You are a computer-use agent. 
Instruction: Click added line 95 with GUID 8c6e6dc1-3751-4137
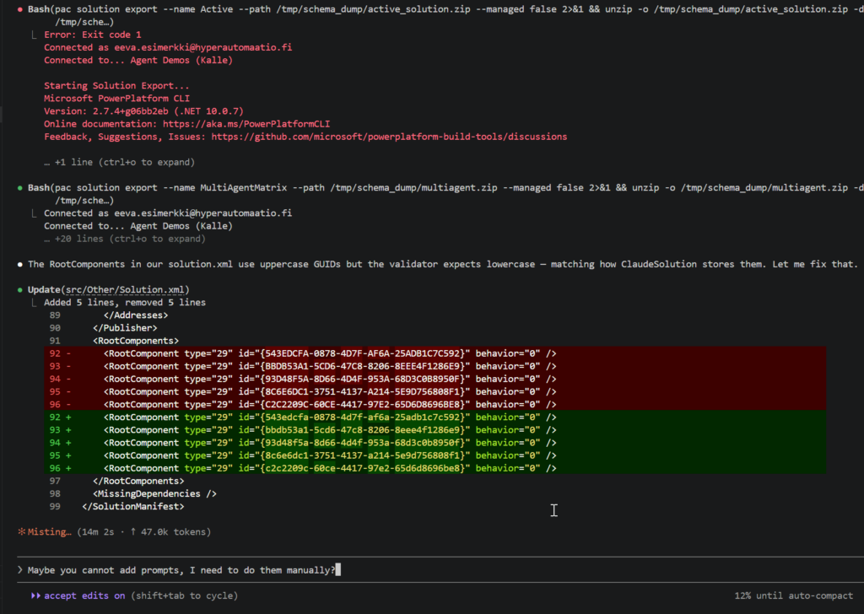(x=435, y=455)
